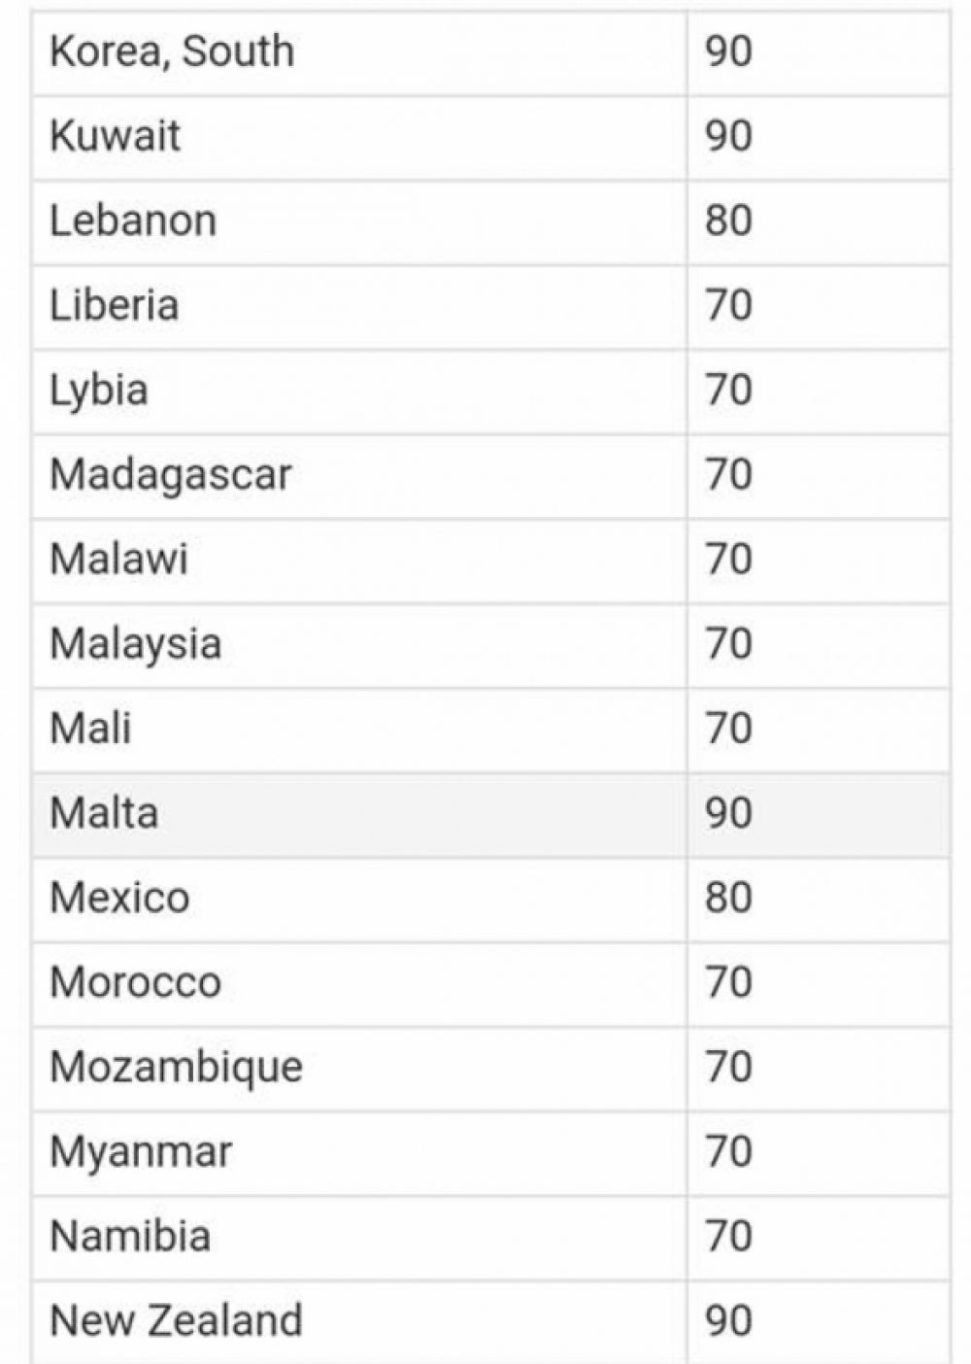Select the Mozambique cell
This screenshot has height=1364, width=971.
tap(359, 1069)
